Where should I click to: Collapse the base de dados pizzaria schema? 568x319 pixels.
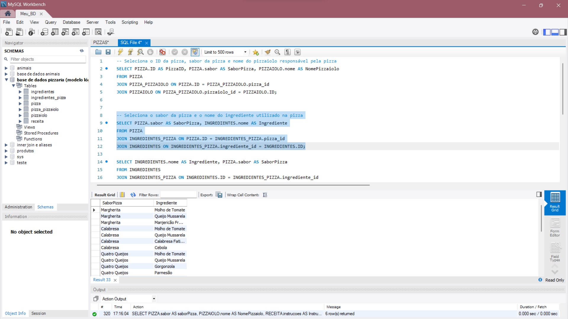pos(7,80)
